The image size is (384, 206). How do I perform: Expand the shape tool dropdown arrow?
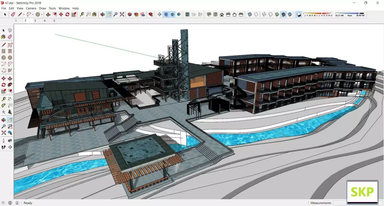click(42, 14)
